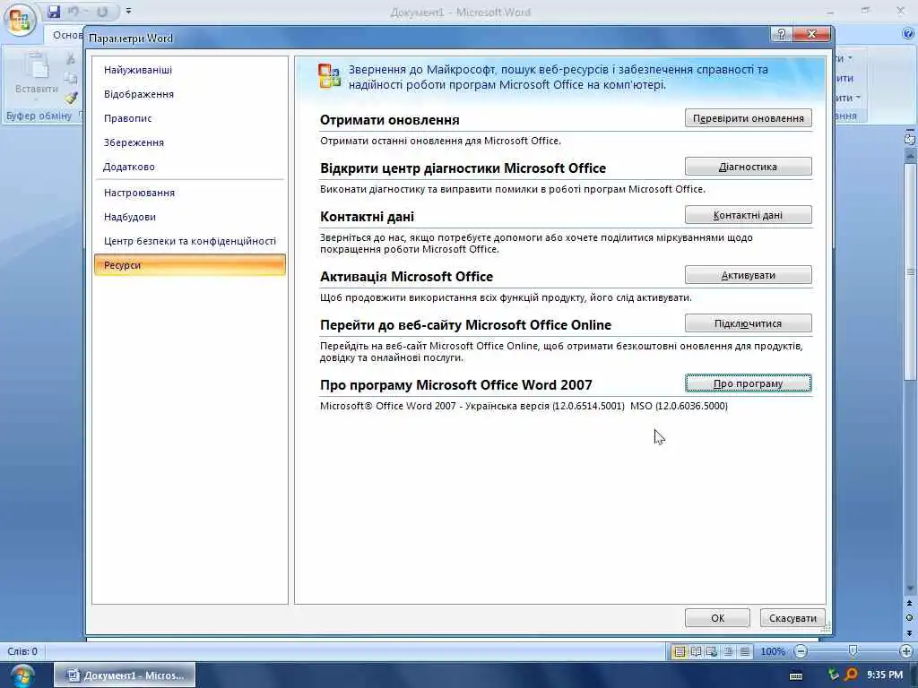Click the on-screen keyboard tray icon
The image size is (918, 688).
[x=796, y=675]
